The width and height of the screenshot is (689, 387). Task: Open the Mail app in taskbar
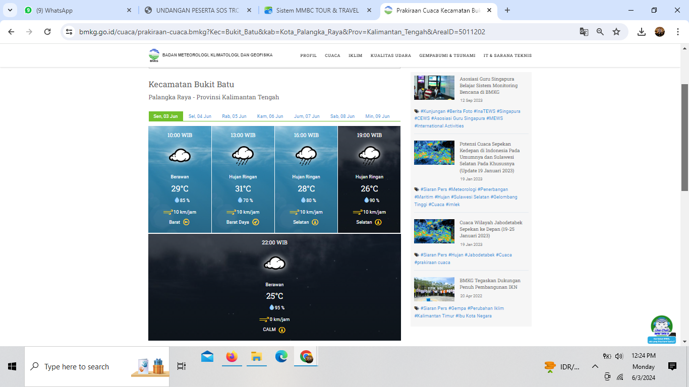pos(207,357)
